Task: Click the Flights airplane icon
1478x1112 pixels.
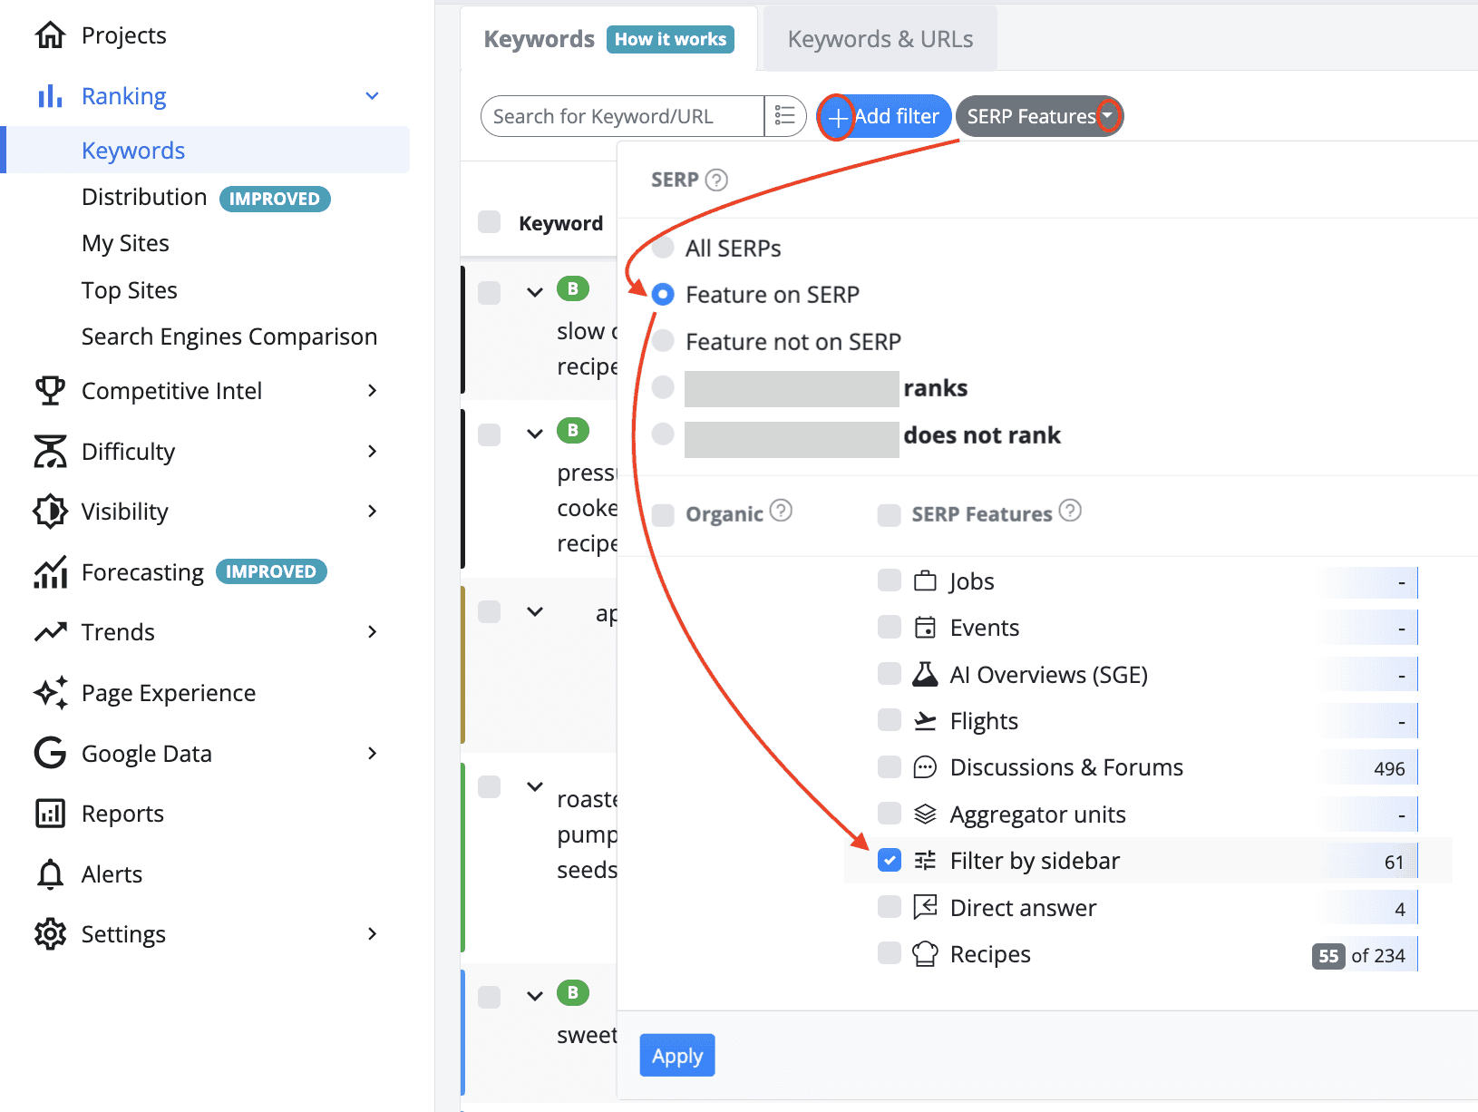Action: (x=925, y=721)
